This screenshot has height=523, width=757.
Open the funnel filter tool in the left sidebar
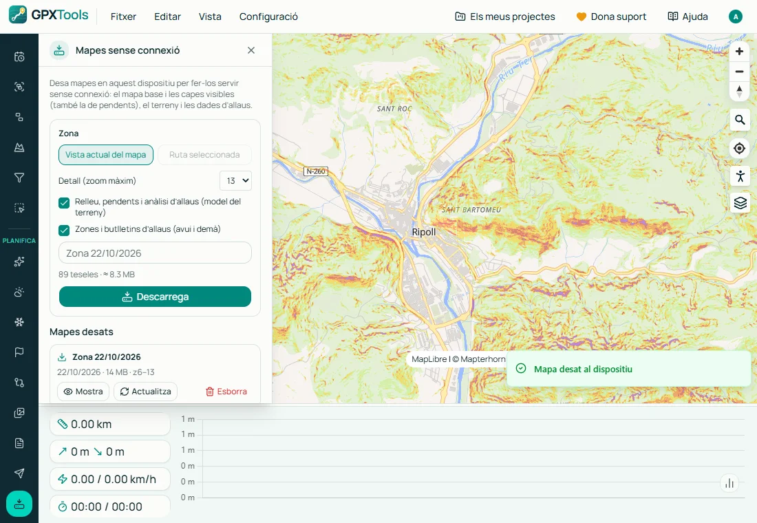coord(19,178)
